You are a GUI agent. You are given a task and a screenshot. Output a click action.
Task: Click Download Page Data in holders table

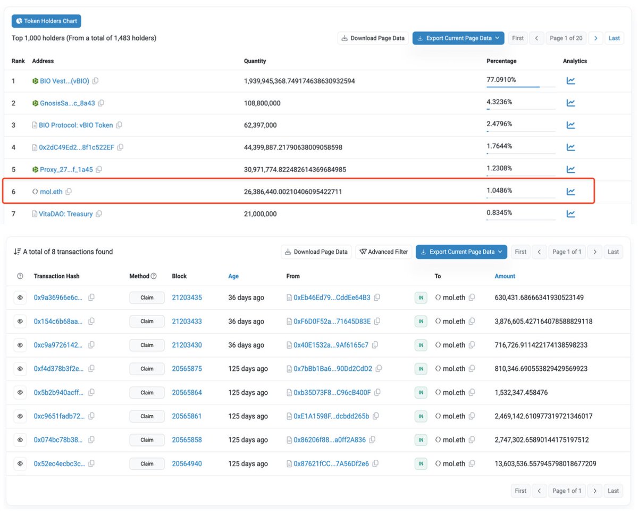(x=373, y=38)
